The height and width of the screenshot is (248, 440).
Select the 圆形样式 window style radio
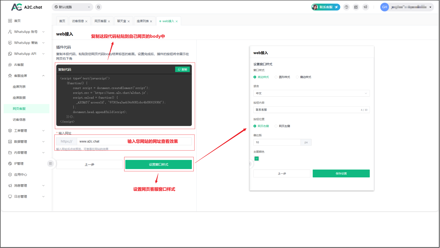point(276,77)
